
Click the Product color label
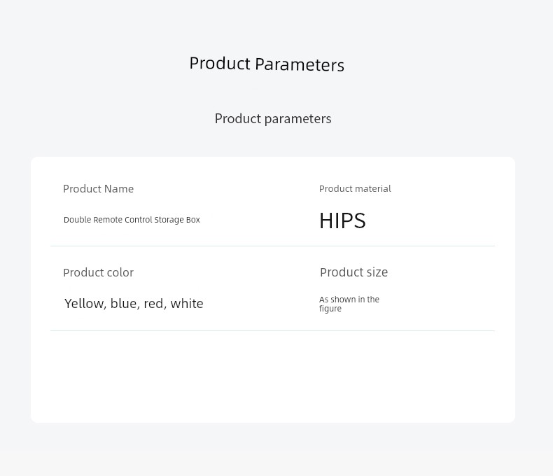click(99, 272)
